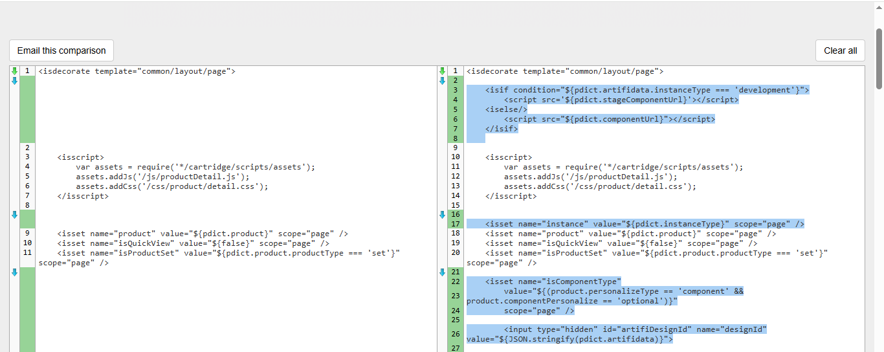Viewport: 884px width, 352px height.
Task: Click blue arrow beside right pane line 2
Action: (x=443, y=81)
